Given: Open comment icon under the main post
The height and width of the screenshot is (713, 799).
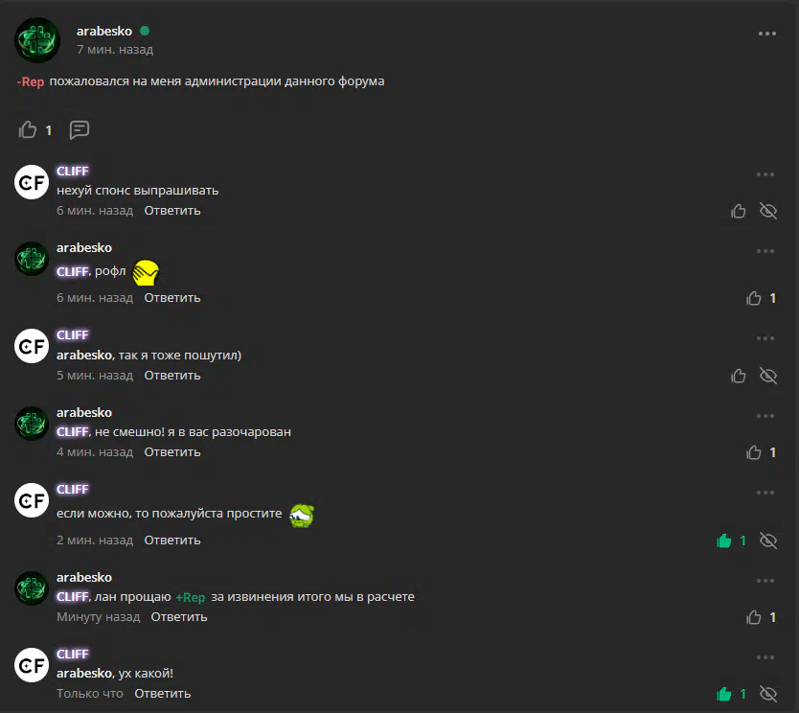Looking at the screenshot, I should [x=80, y=130].
